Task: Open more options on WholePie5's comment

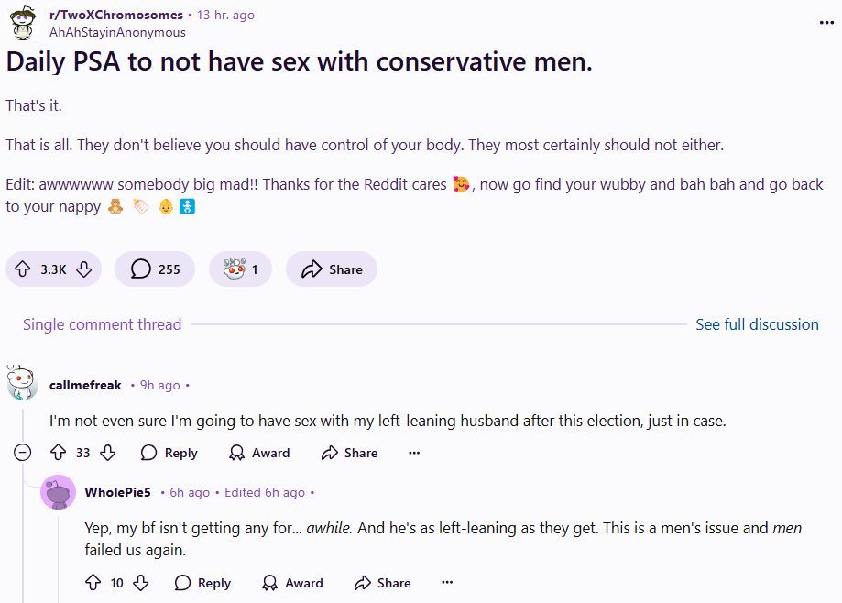Action: 447,583
